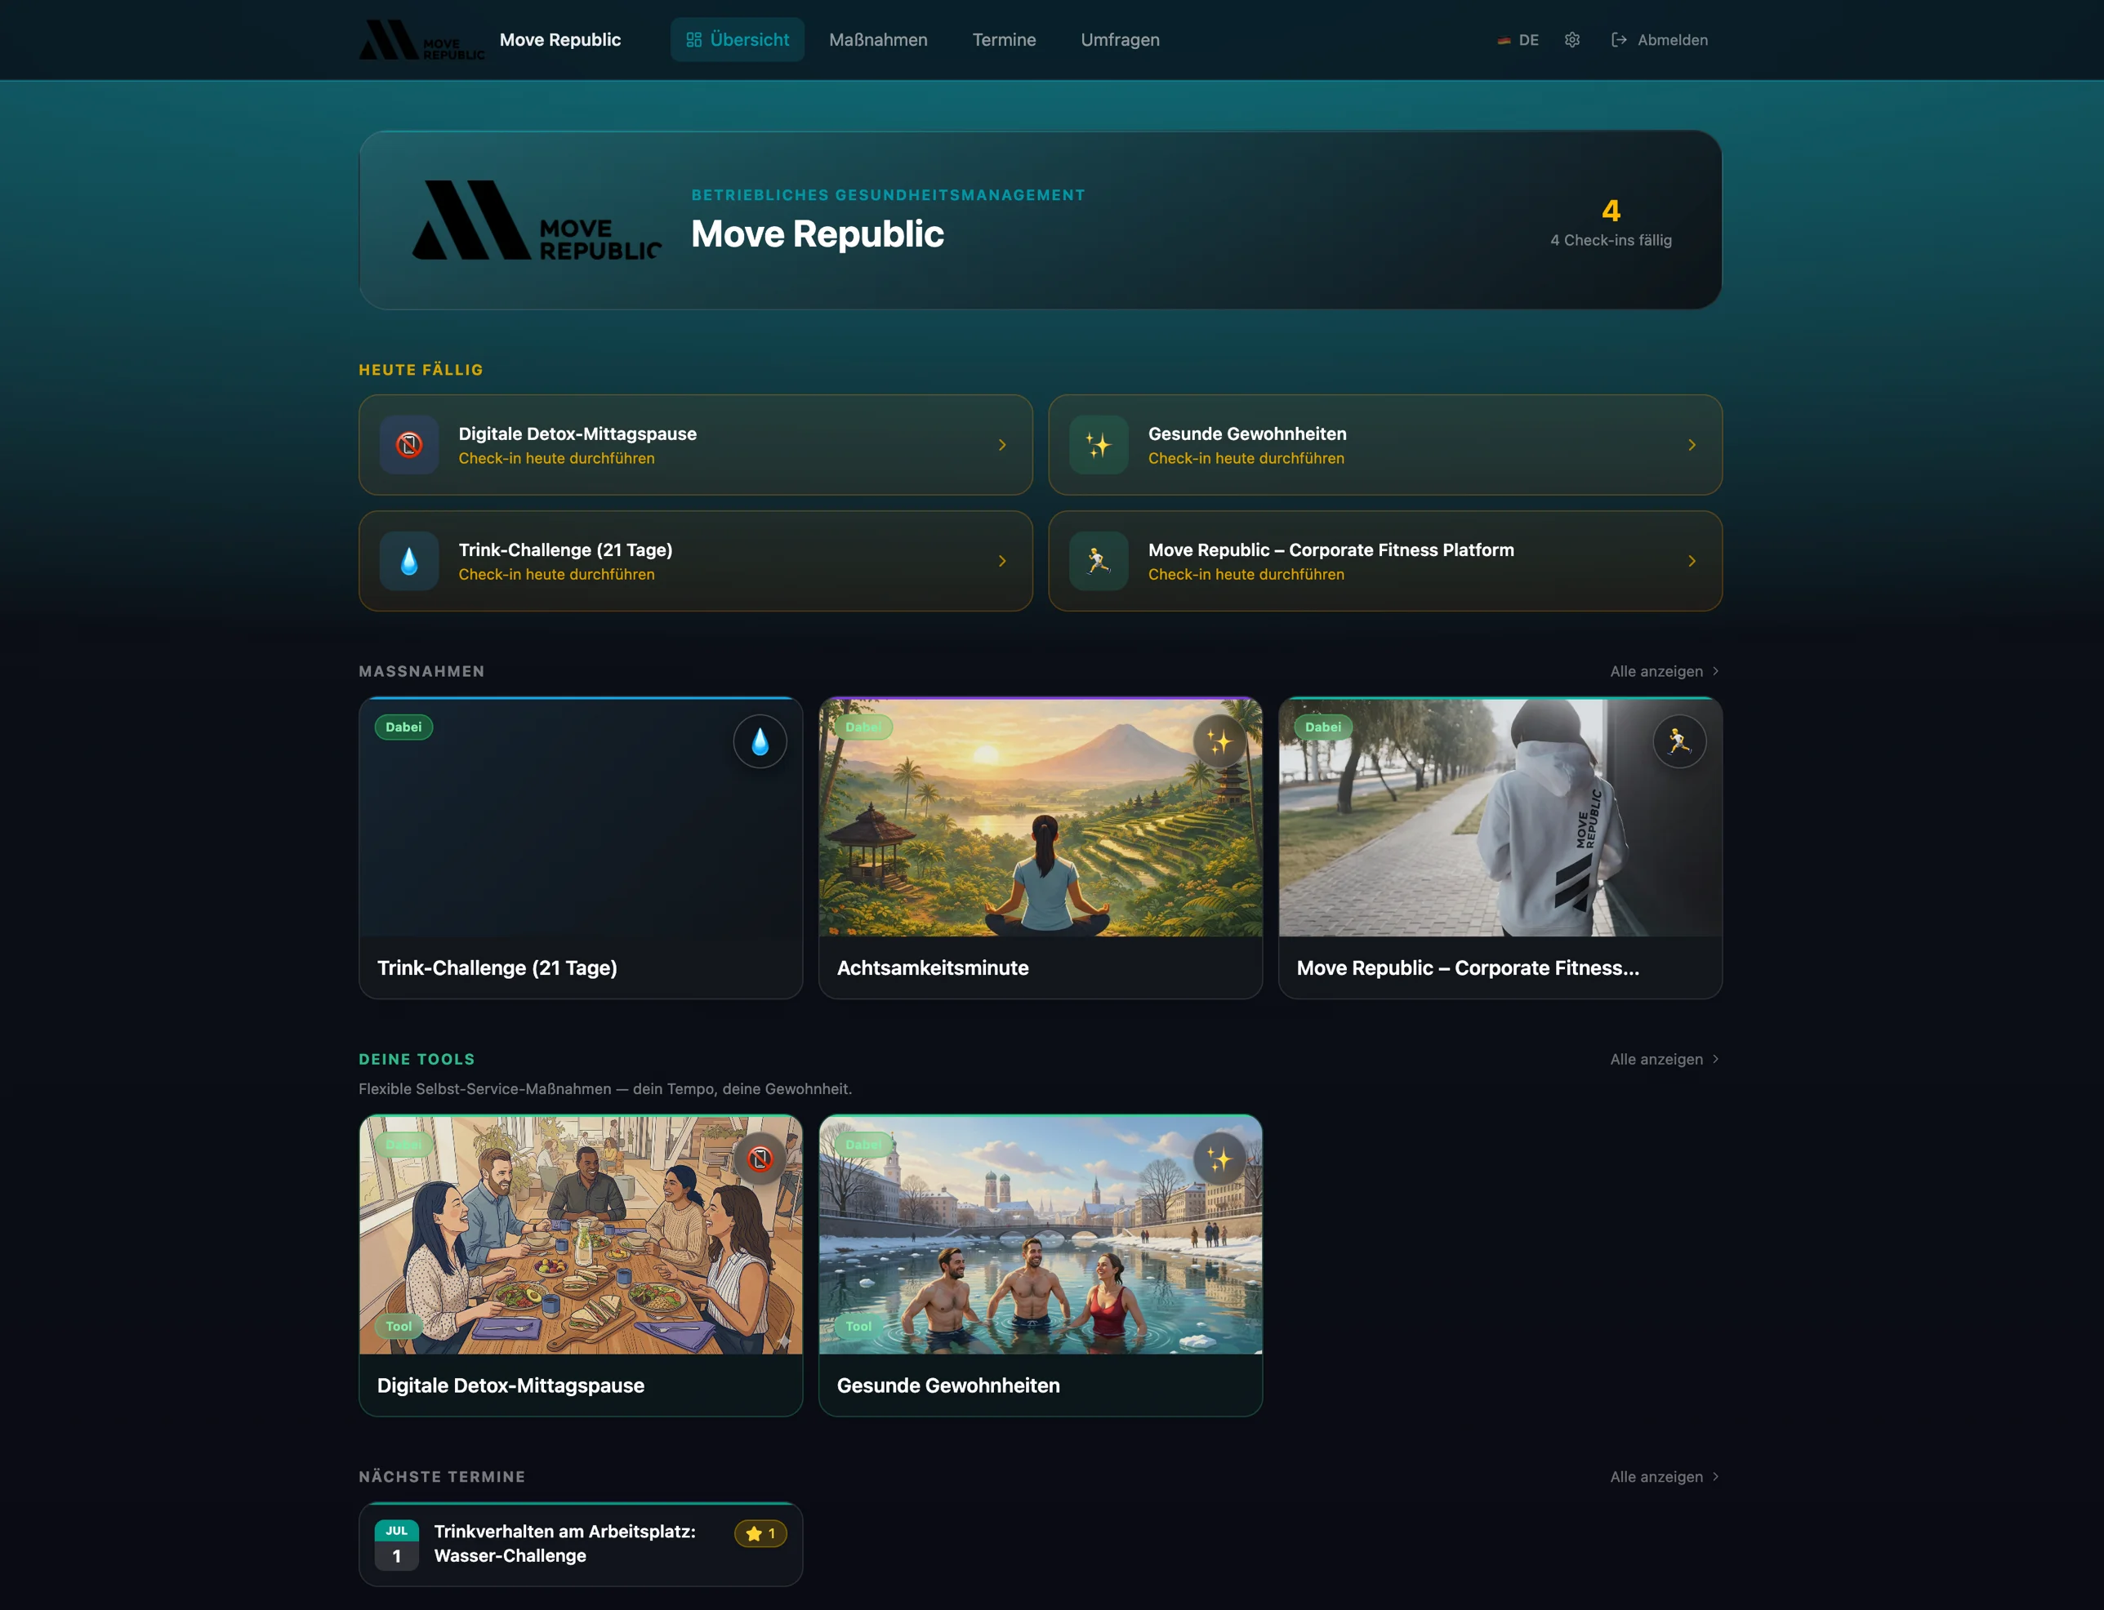Click the runner icon in Corporate Fitness Platform row
Screen dimensions: 2104x1610
pyautogui.click(x=1099, y=561)
